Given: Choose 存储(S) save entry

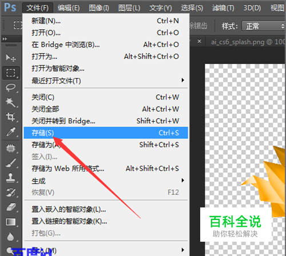Looking at the screenshot, I should tap(106, 133).
